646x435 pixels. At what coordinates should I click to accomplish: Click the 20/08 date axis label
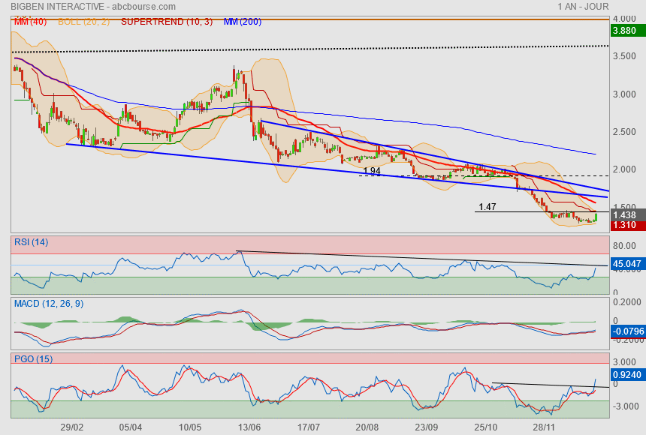click(367, 427)
